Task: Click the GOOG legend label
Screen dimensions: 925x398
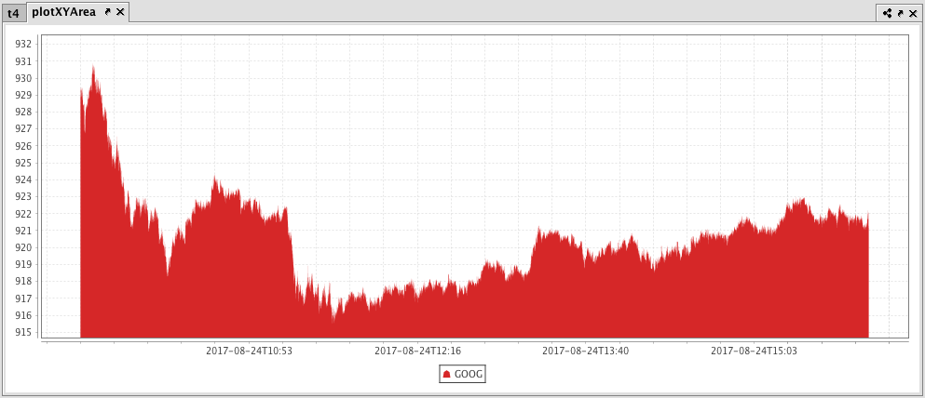Action: click(468, 374)
